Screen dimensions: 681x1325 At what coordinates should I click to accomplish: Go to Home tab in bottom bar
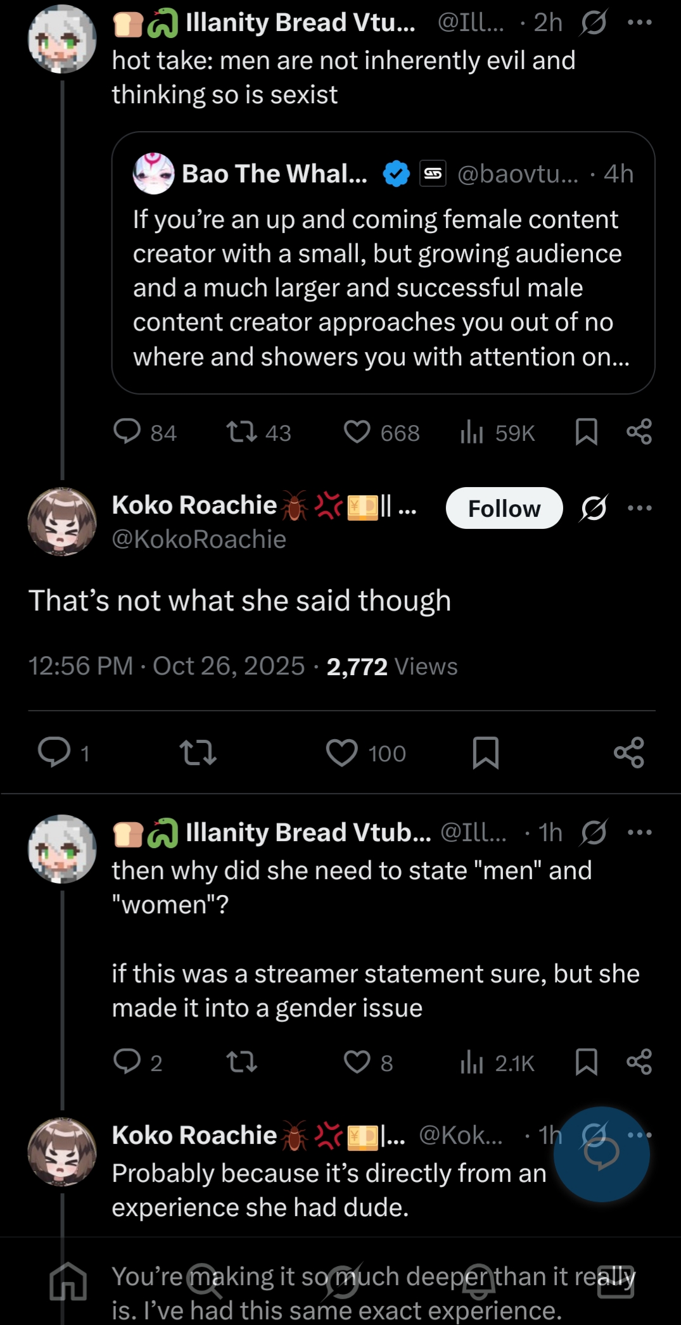[x=68, y=1281]
